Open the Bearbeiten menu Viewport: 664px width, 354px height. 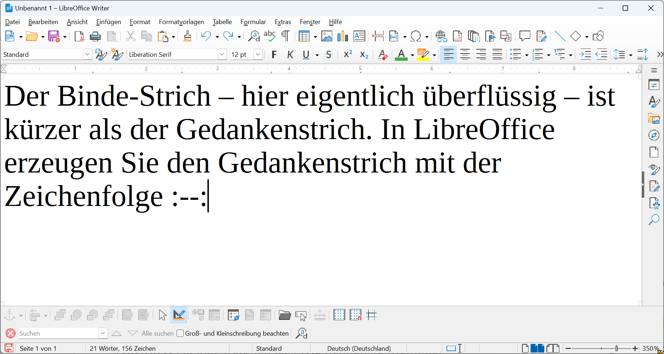click(x=43, y=22)
